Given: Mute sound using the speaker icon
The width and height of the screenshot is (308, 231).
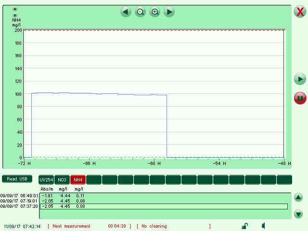Looking at the screenshot, I should click(264, 226).
